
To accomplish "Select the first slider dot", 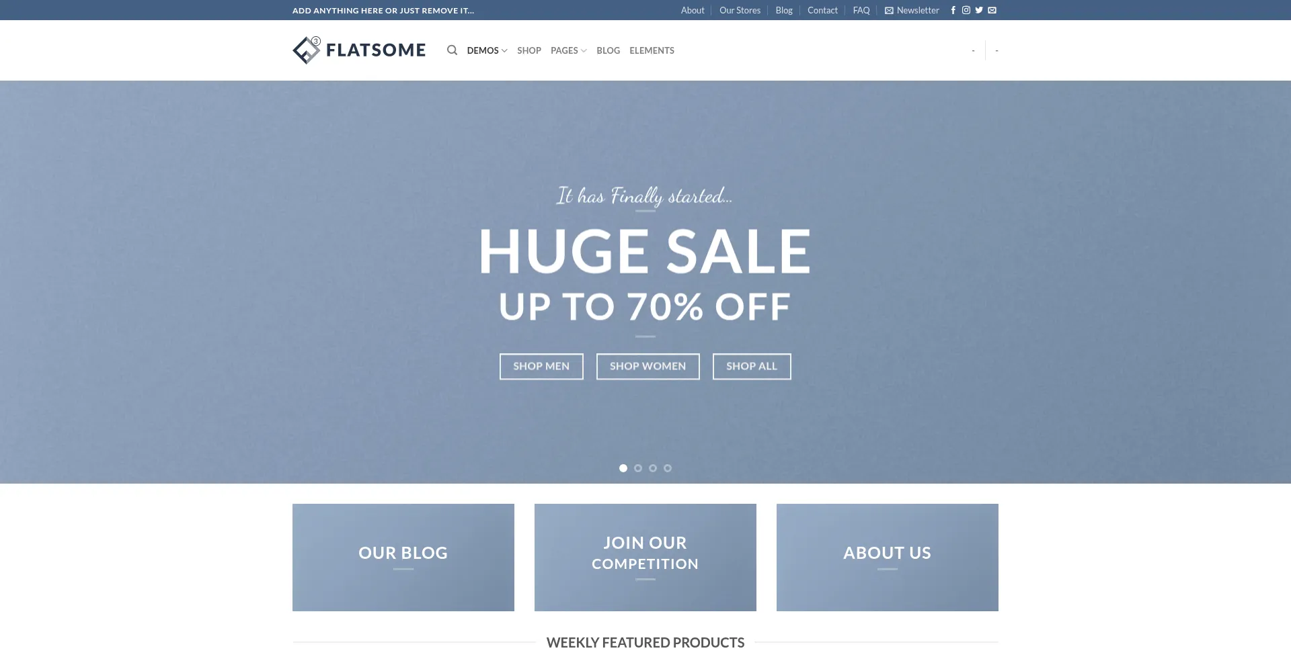I will click(623, 468).
